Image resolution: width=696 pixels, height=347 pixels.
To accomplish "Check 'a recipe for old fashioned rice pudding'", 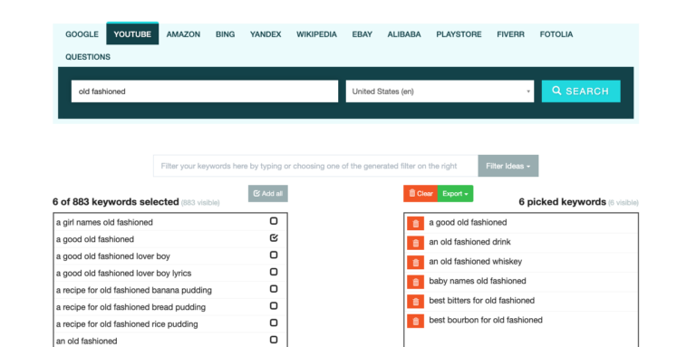I will coord(274,323).
